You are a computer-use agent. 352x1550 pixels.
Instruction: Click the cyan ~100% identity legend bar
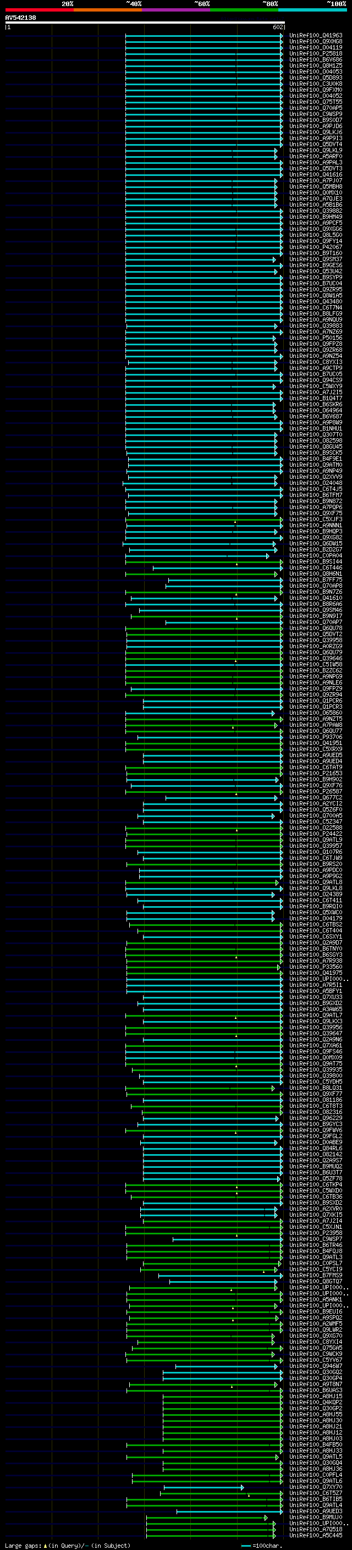tap(313, 10)
